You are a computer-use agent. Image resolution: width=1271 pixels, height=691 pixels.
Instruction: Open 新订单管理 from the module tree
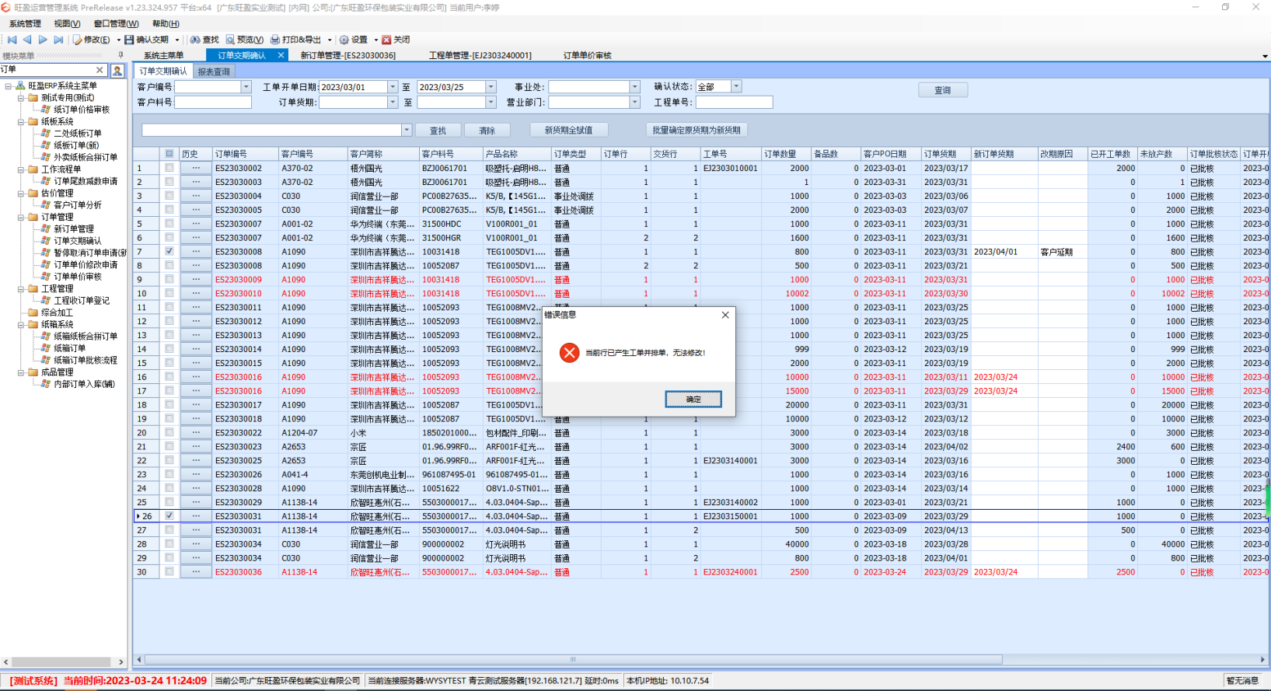[74, 229]
